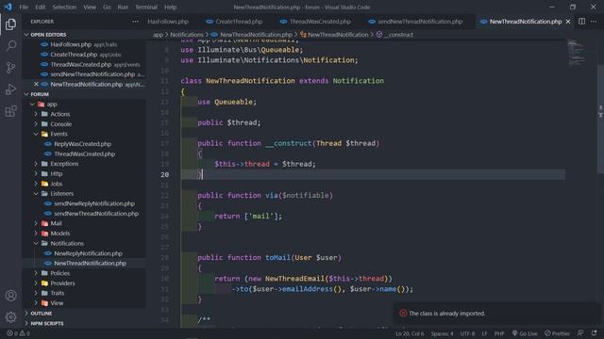
Task: Open Source Control view
Action: click(x=10, y=68)
